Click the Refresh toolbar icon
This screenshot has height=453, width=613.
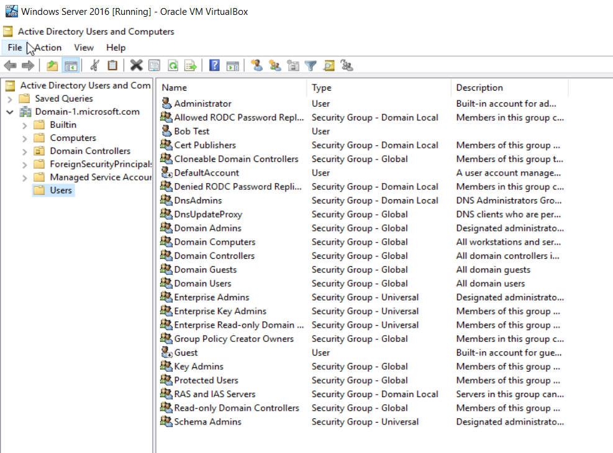pyautogui.click(x=173, y=65)
